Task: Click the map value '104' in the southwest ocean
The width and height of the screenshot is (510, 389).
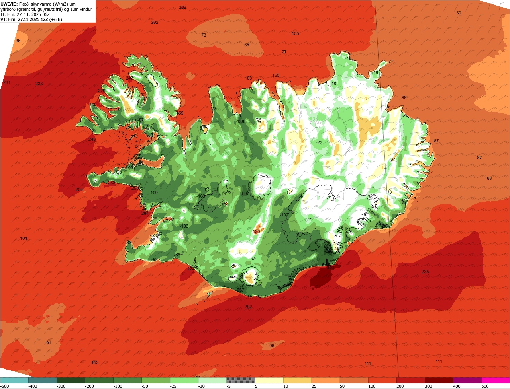Action: [24, 238]
